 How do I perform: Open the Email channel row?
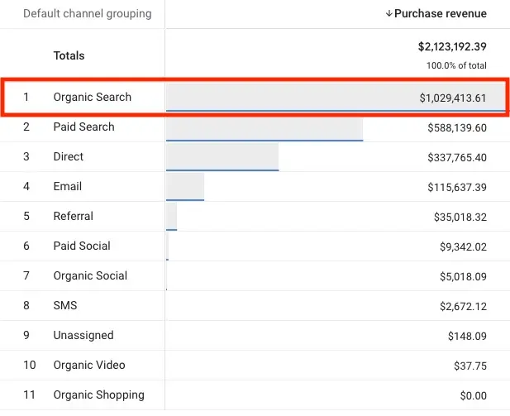click(68, 187)
